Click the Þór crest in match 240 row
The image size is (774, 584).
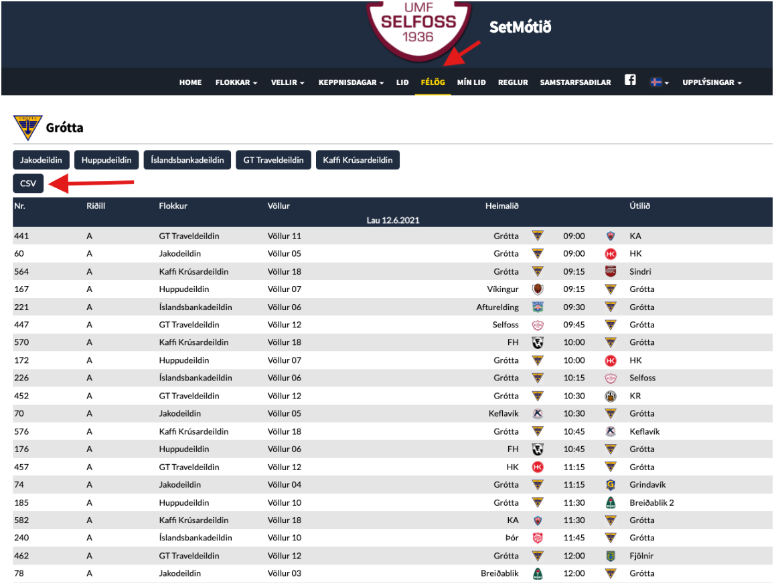[x=538, y=538]
